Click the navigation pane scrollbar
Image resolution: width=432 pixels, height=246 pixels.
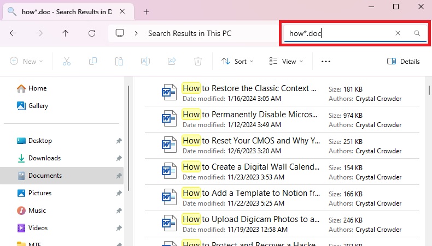pos(129,138)
